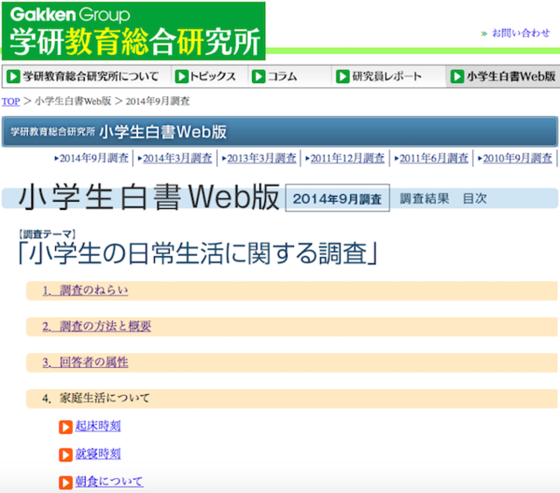Go to TOP via breadcrumb link
The height and width of the screenshot is (493, 560).
tap(10, 101)
